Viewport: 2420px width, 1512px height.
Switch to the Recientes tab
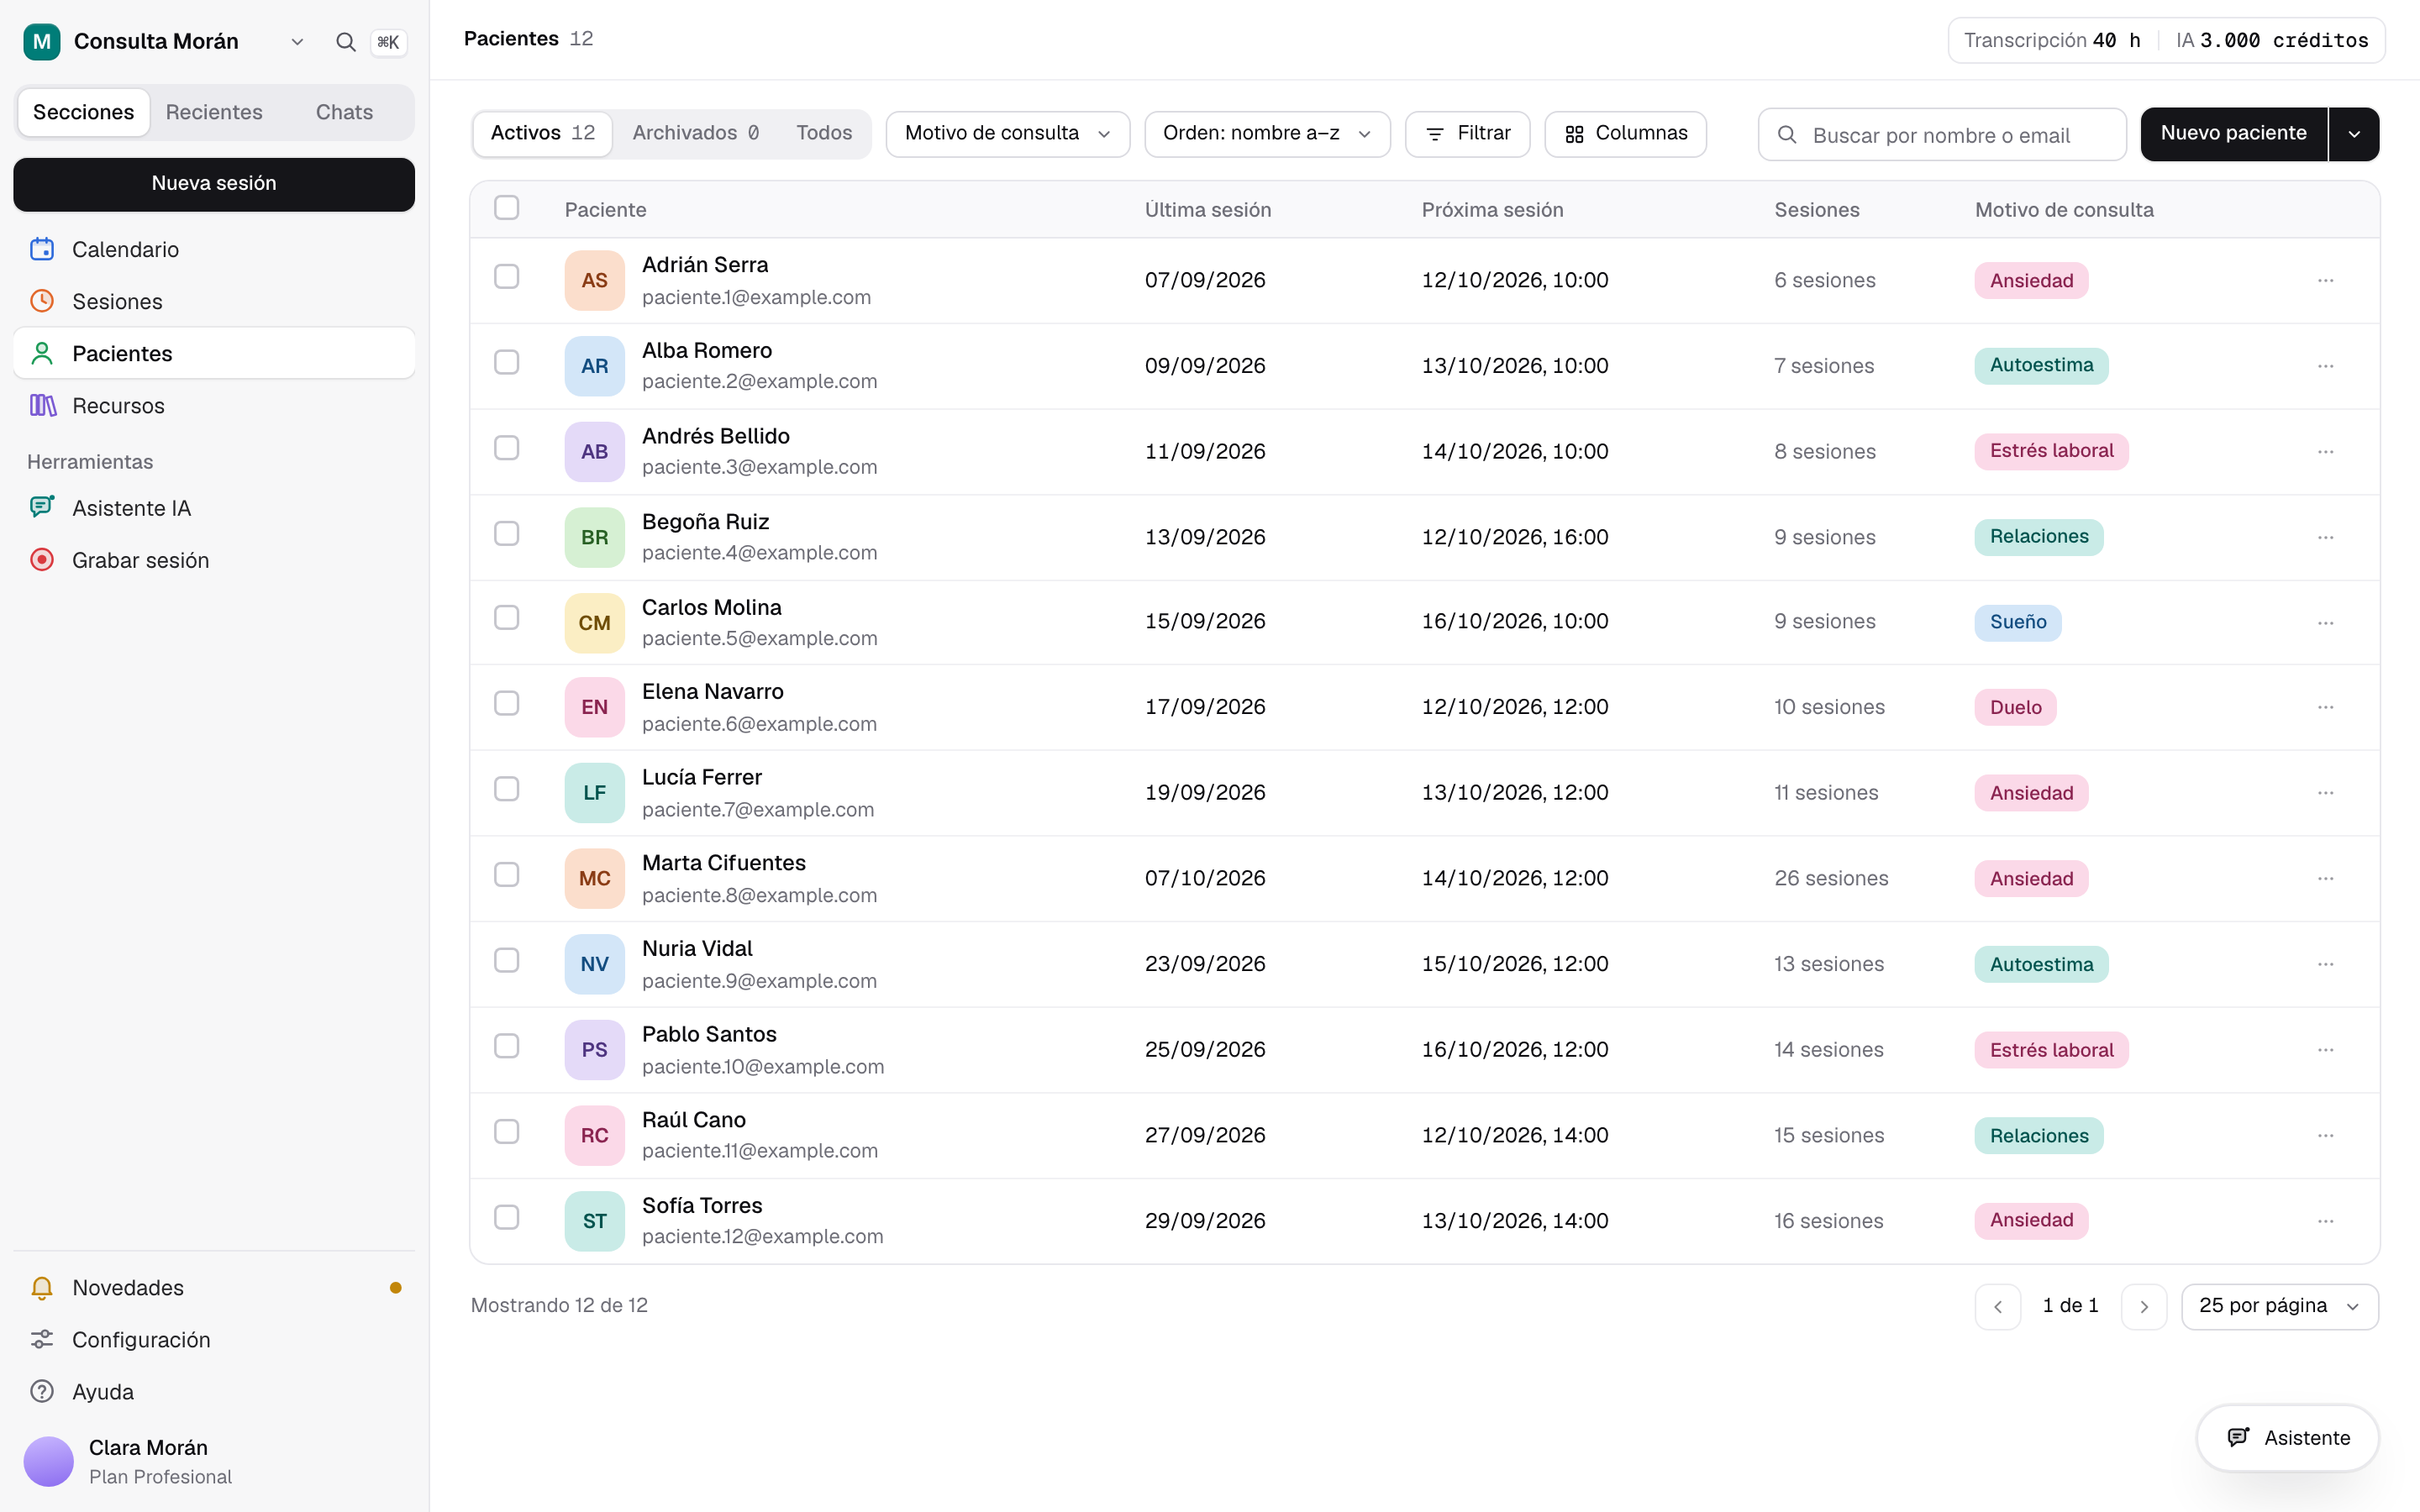coord(214,112)
